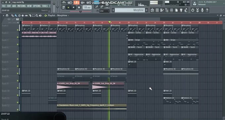Mute Track 1 with its green switch

(x=18, y=30)
